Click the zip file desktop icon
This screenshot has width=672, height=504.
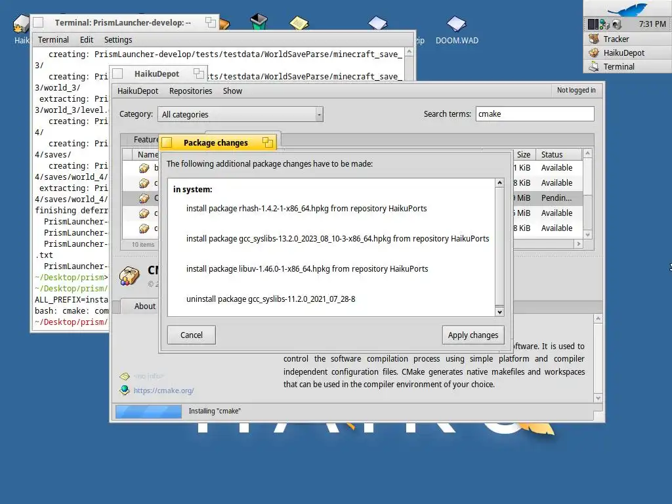pos(377,23)
